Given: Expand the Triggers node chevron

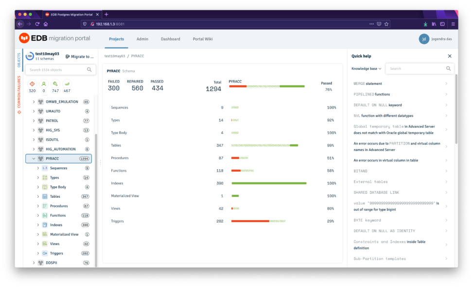Looking at the screenshot, I should (x=38, y=253).
